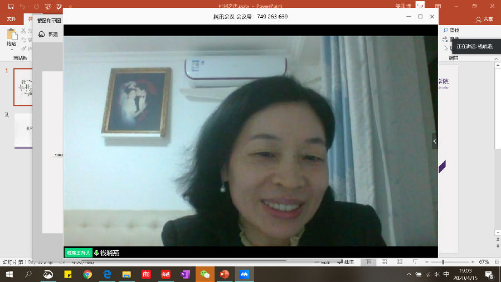Open Tencent Meeting from the taskbar
The height and width of the screenshot is (282, 501).
point(244,274)
